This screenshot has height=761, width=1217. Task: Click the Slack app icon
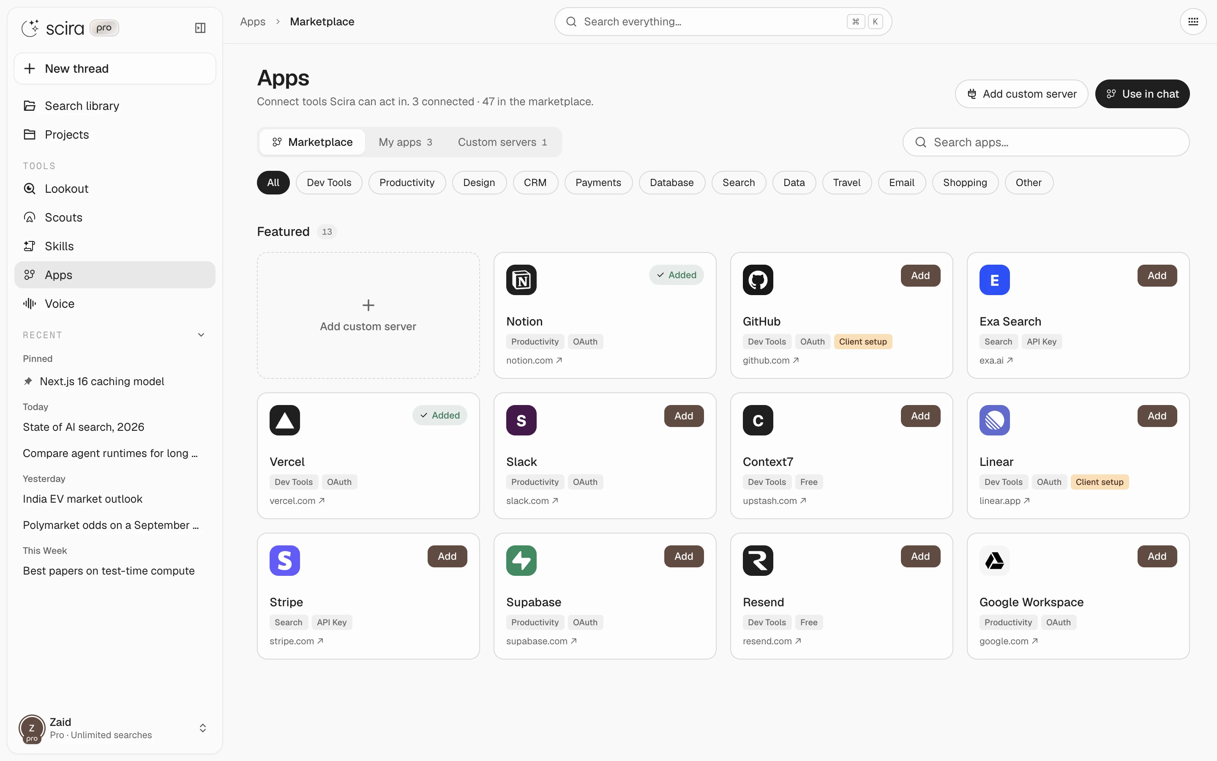pyautogui.click(x=521, y=420)
